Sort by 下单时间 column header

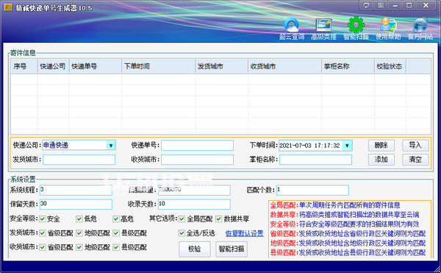159,66
